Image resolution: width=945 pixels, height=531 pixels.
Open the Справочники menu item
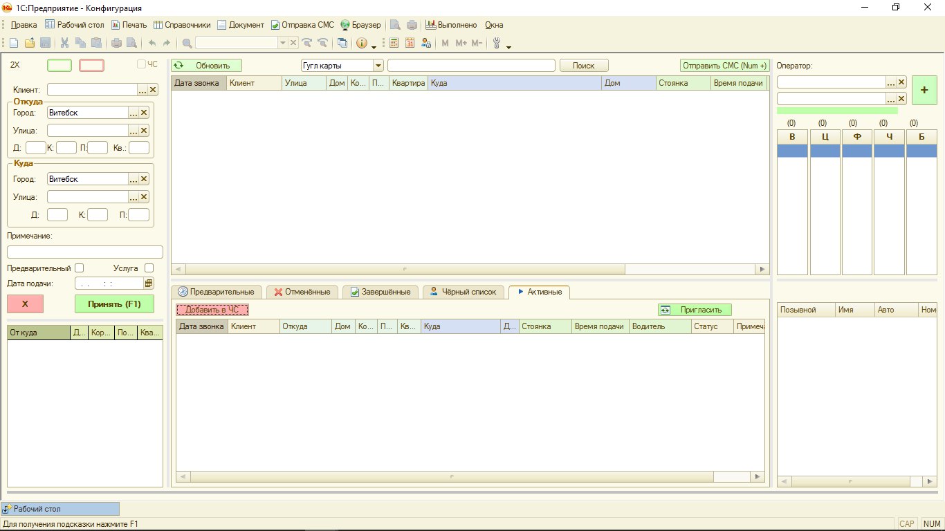click(182, 25)
